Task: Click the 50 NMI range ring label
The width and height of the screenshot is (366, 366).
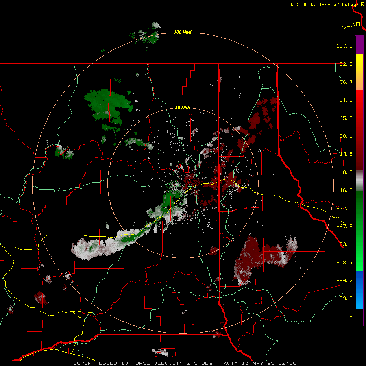Action: pos(183,108)
